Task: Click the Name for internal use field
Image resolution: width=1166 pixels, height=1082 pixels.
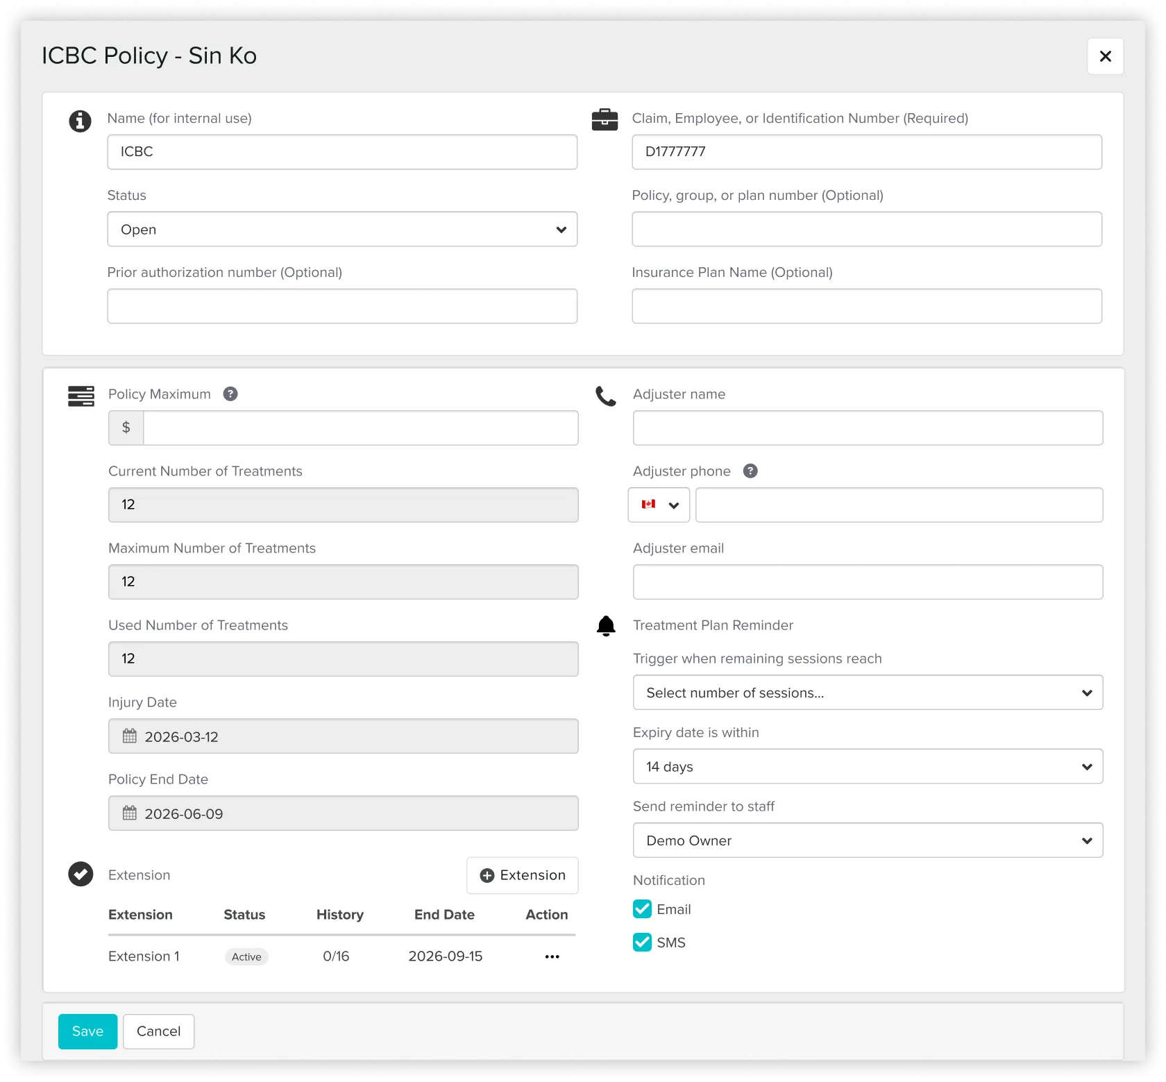Action: tap(342, 152)
